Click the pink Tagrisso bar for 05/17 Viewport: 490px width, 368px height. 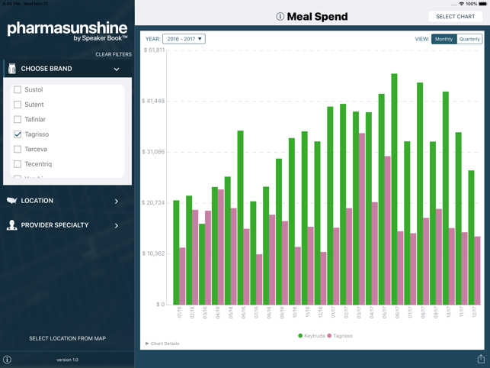coord(387,231)
